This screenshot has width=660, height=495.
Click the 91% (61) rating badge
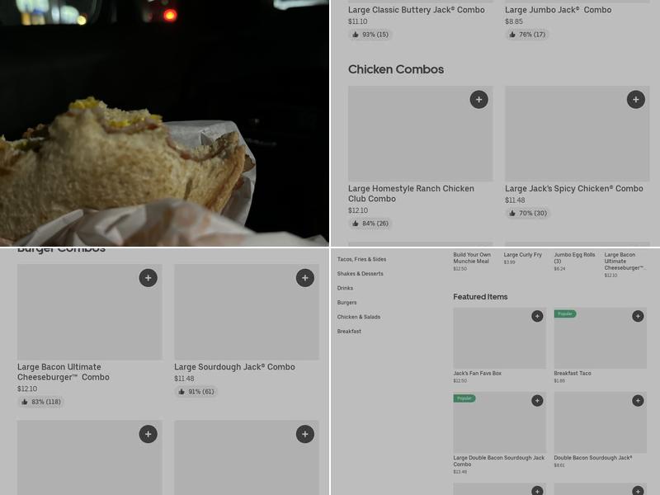coord(196,392)
